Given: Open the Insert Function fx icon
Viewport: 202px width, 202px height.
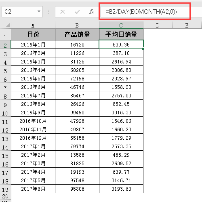Looking at the screenshot, I should 92,12.
